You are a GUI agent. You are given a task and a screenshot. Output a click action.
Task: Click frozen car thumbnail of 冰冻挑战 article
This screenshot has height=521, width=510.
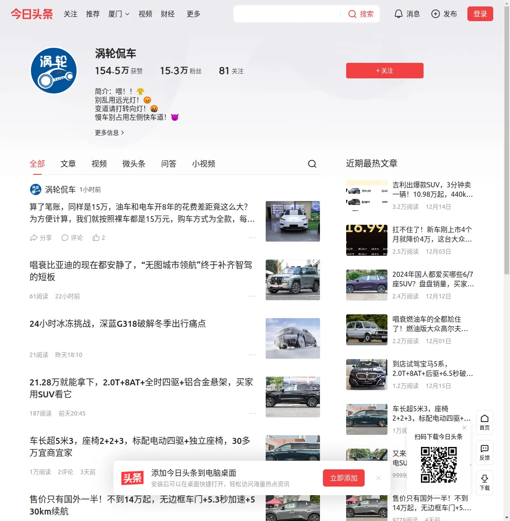click(x=293, y=338)
